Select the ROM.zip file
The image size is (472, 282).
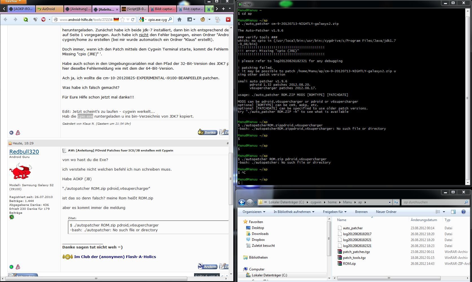[x=347, y=264]
